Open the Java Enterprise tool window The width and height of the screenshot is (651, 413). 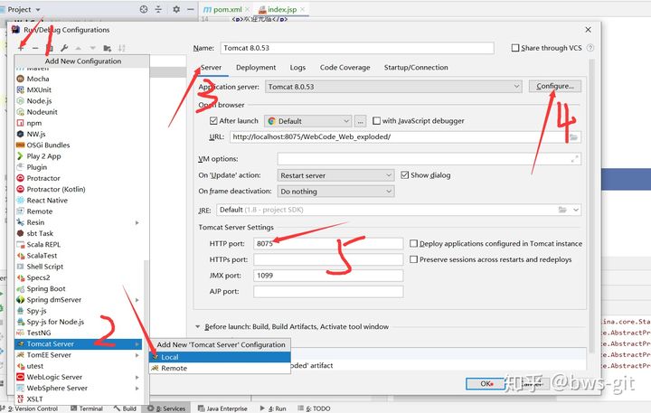pos(222,408)
